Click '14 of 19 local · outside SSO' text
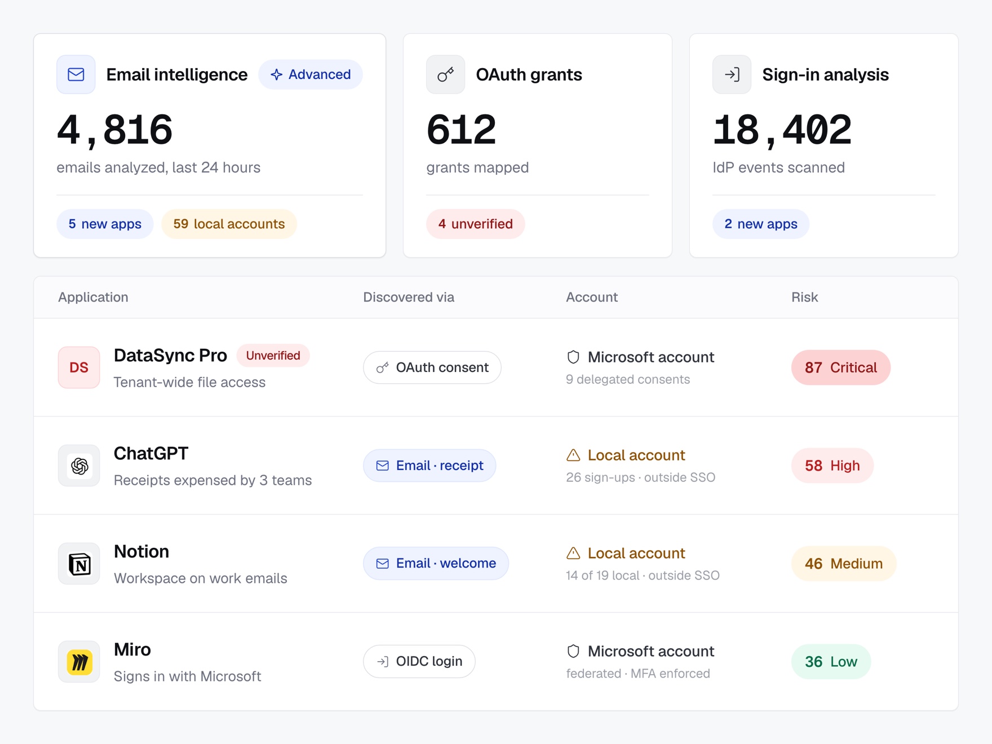The width and height of the screenshot is (992, 744). (643, 575)
